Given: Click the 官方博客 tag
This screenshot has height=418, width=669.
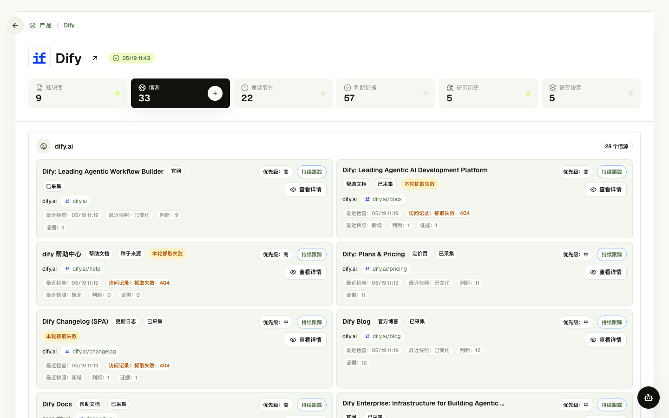Looking at the screenshot, I should 388,321.
